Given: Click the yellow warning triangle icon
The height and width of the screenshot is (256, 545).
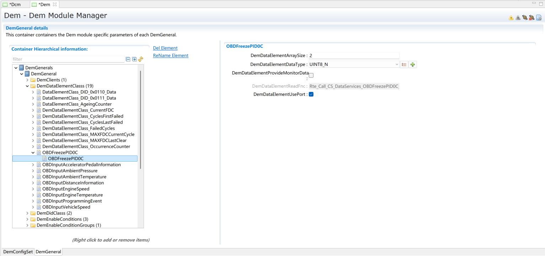Looking at the screenshot, I should click(511, 18).
